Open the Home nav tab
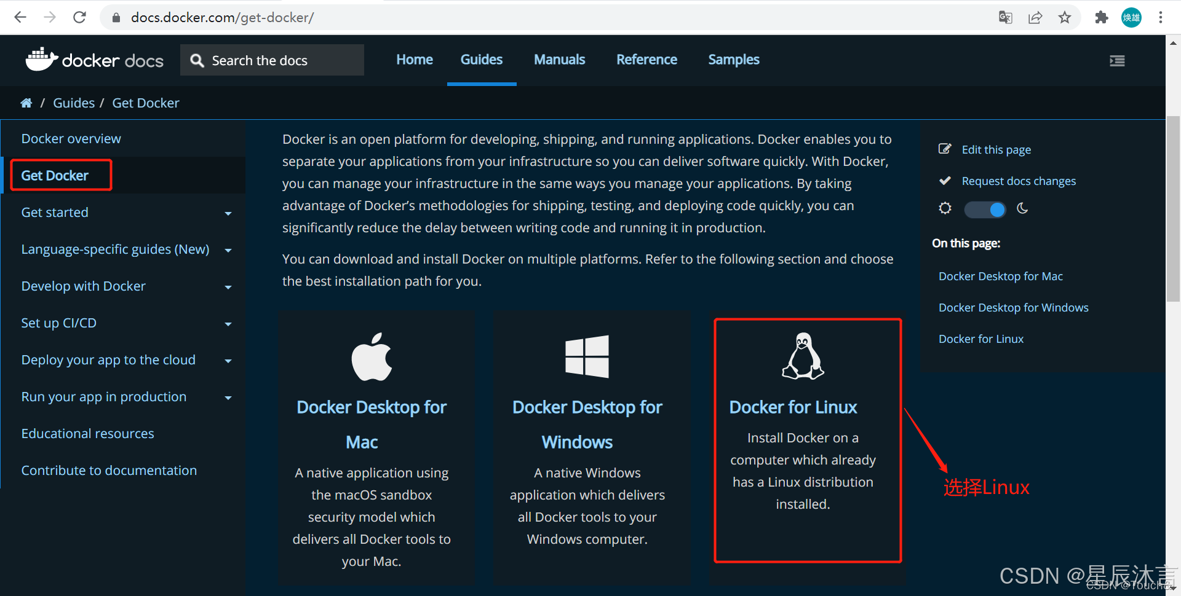 click(x=415, y=60)
